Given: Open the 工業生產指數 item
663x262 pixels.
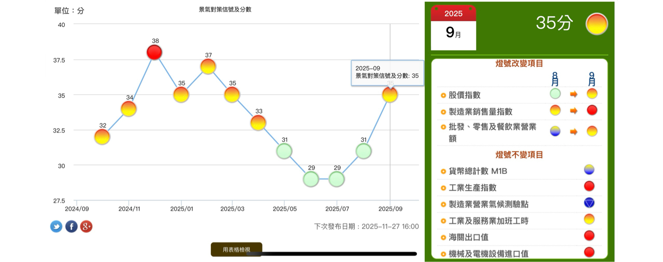Looking at the screenshot, I should click(x=472, y=187).
